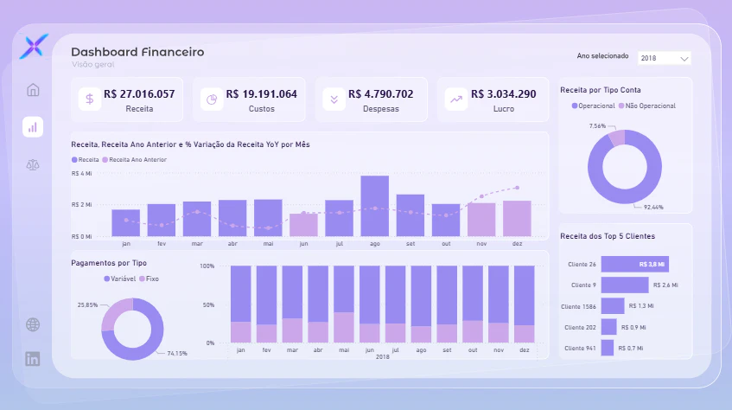Toggle the Variável legend entry
732x410 pixels.
pos(119,279)
